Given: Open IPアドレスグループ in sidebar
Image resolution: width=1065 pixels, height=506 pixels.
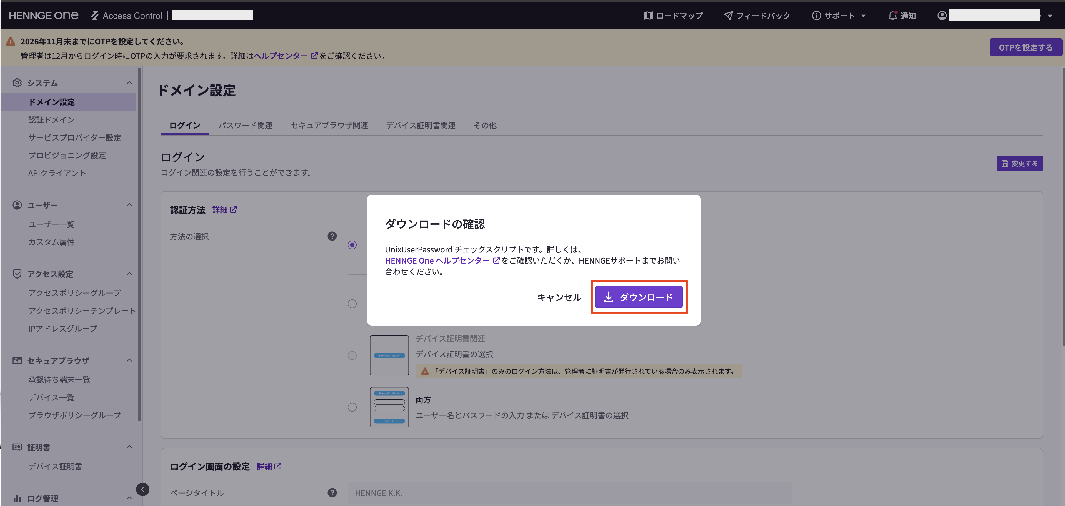Looking at the screenshot, I should click(63, 328).
